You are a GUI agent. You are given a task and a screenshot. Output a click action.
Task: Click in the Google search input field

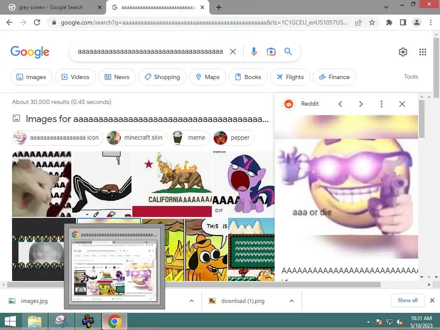coord(150,52)
